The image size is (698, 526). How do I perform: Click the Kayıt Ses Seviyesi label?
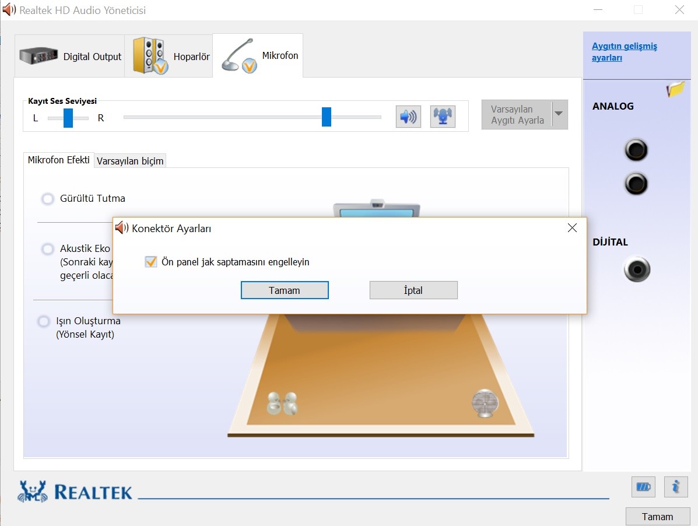click(x=62, y=101)
